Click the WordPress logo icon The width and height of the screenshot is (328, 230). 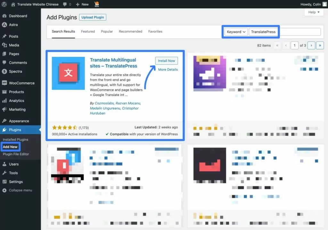(x=4, y=4)
